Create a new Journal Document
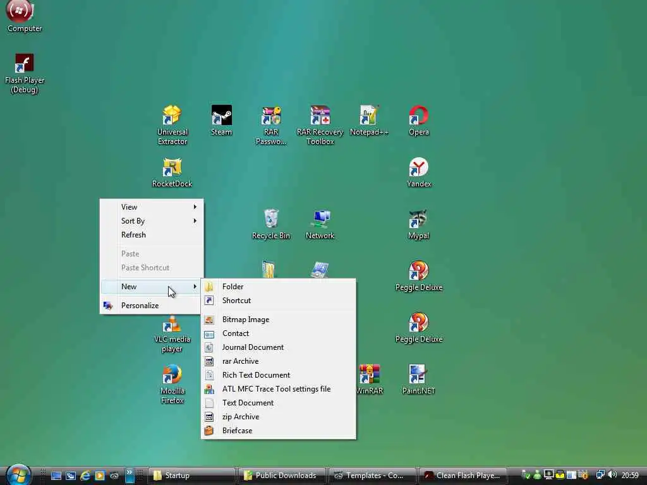 [x=278, y=347]
